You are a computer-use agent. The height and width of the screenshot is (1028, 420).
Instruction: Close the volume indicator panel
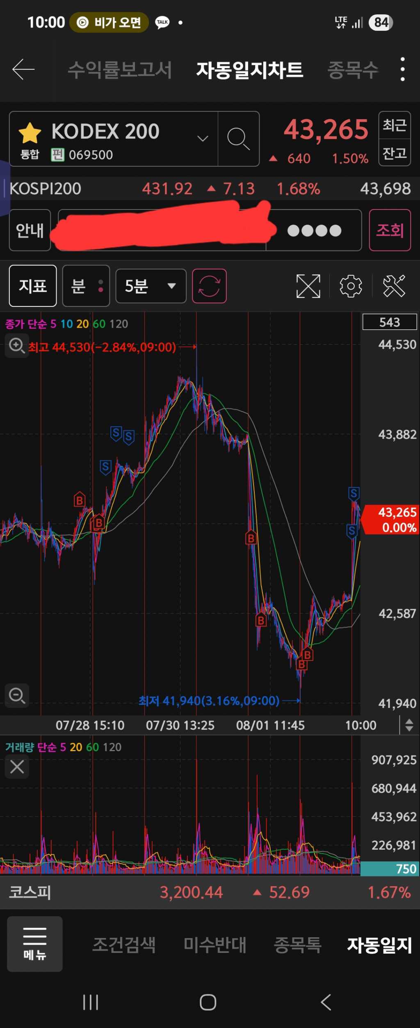[17, 766]
